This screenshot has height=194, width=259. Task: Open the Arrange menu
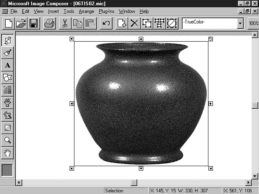[86, 11]
